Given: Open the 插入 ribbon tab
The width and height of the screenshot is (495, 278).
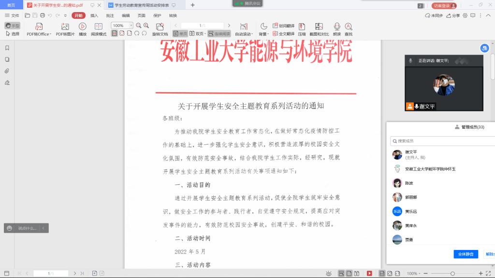Looking at the screenshot, I should point(94,15).
